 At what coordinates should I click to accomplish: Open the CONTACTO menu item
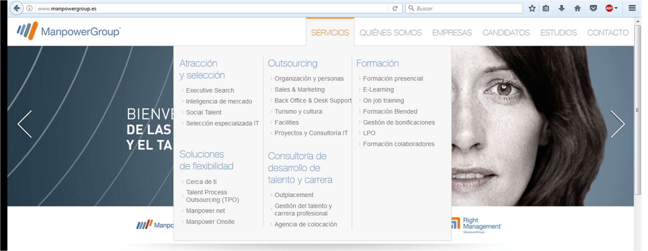pyautogui.click(x=608, y=33)
